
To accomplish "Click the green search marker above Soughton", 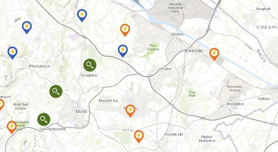I will pyautogui.click(x=90, y=65).
